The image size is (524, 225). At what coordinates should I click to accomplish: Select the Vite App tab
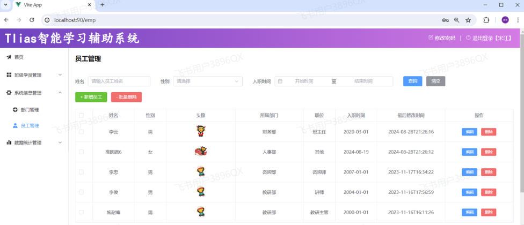pos(54,5)
